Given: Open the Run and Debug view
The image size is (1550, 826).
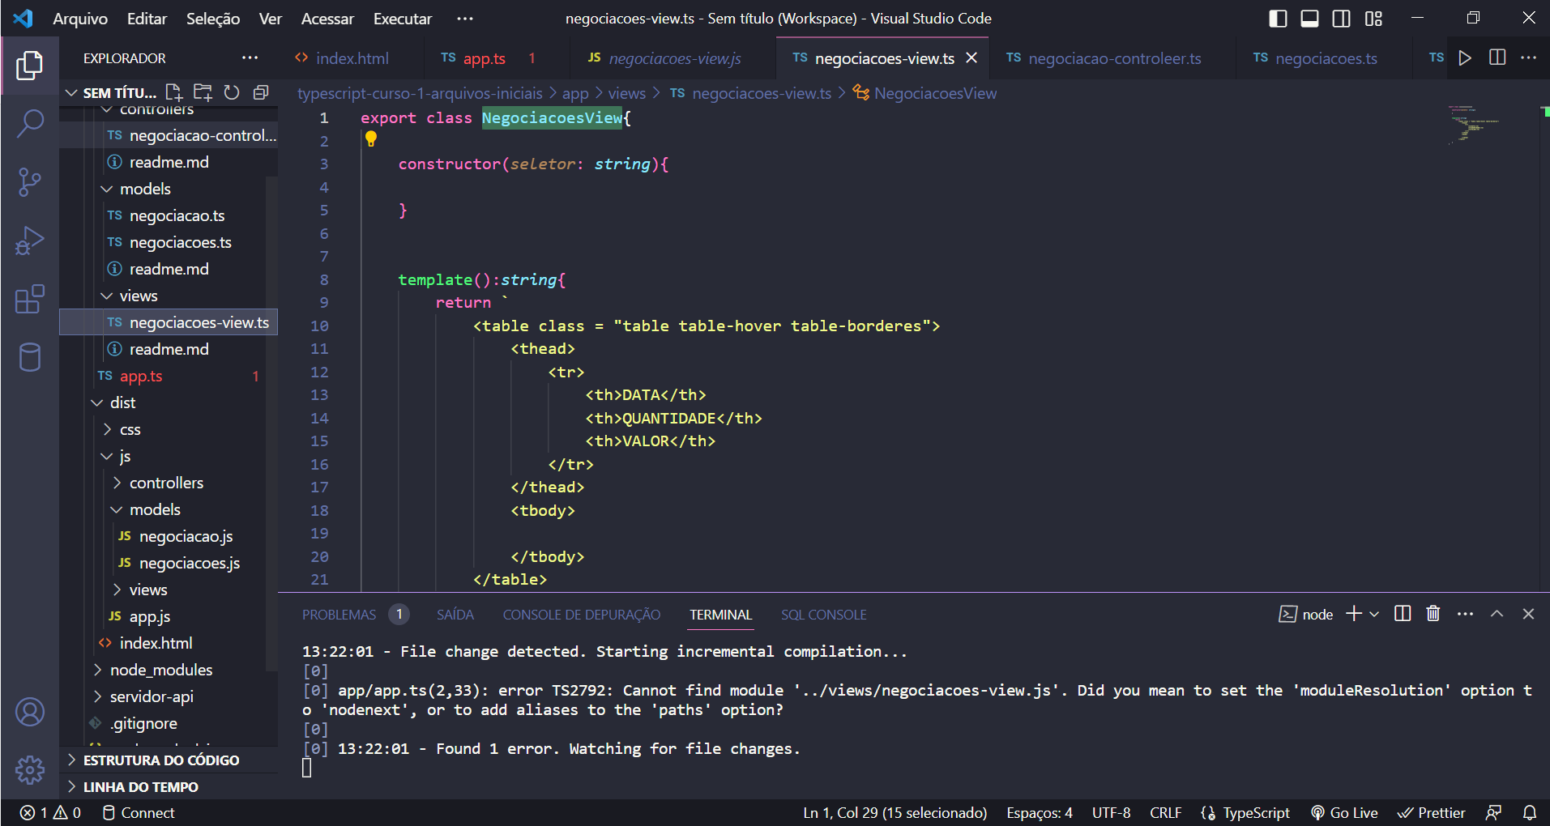Looking at the screenshot, I should point(30,241).
